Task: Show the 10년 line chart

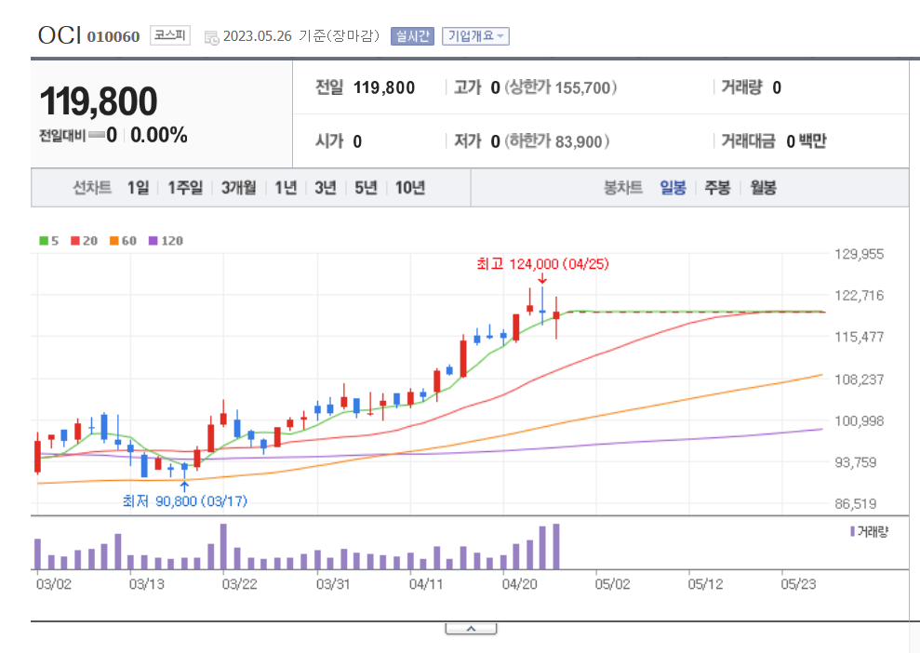Action: 409,188
